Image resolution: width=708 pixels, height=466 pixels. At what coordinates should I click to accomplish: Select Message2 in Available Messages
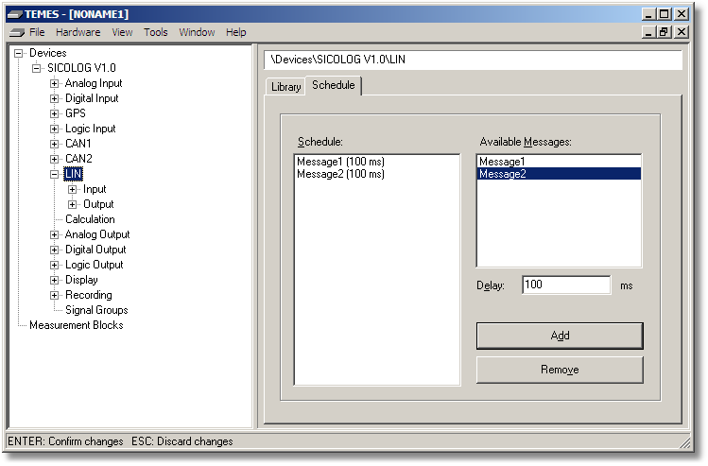pyautogui.click(x=559, y=174)
